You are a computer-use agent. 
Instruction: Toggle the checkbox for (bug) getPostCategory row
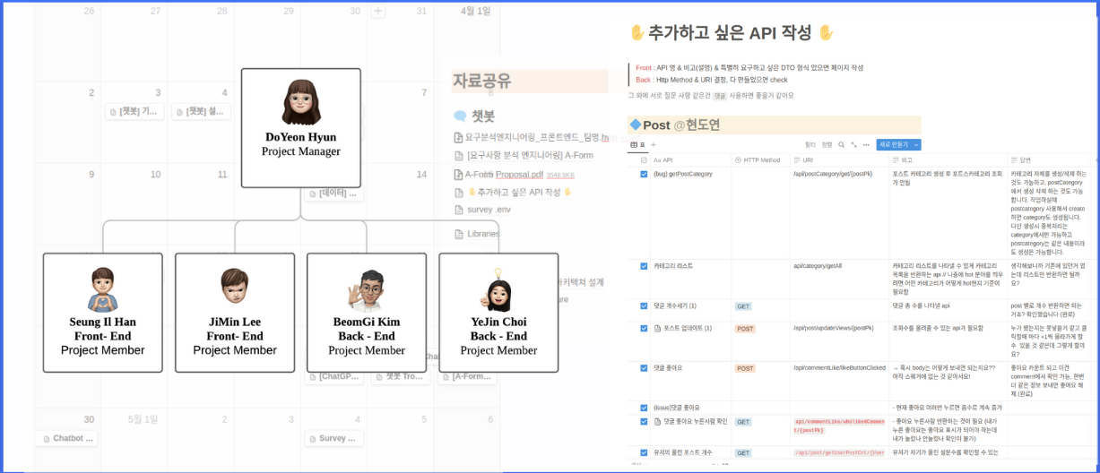click(644, 174)
